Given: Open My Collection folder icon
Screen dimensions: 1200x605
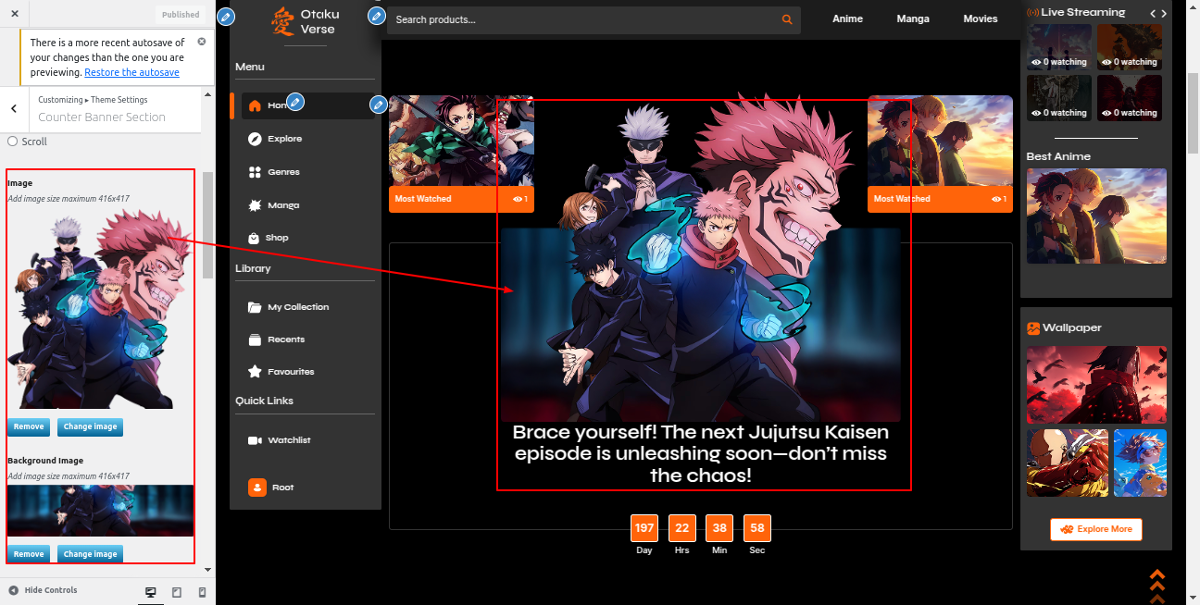Looking at the screenshot, I should coord(255,307).
